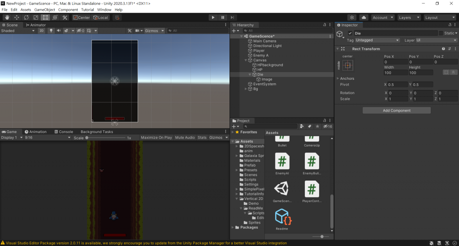Toggle scene effects icon
The width and height of the screenshot is (459, 246).
[66, 31]
